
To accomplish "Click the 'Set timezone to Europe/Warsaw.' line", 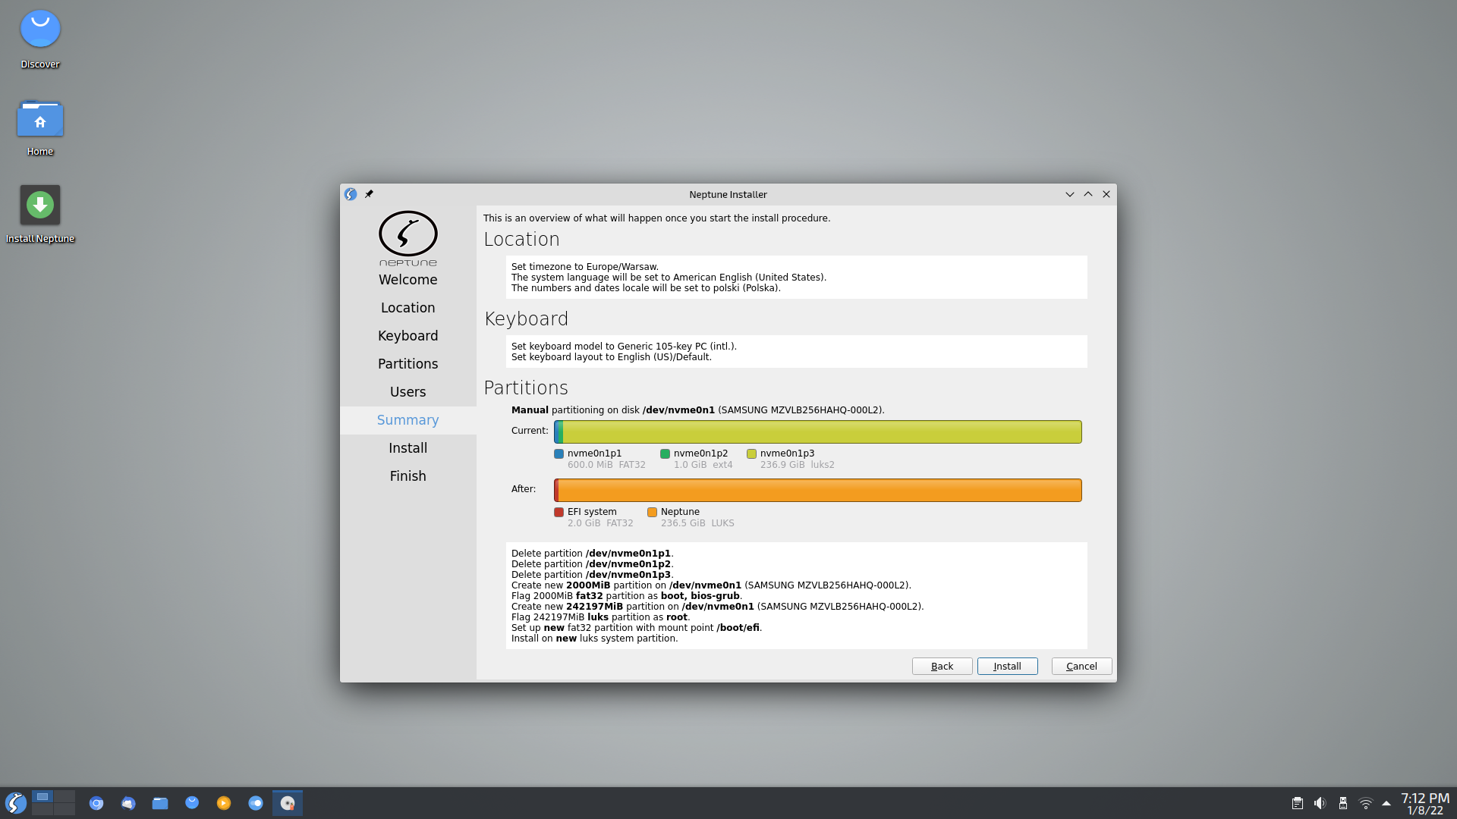I will coord(585,267).
